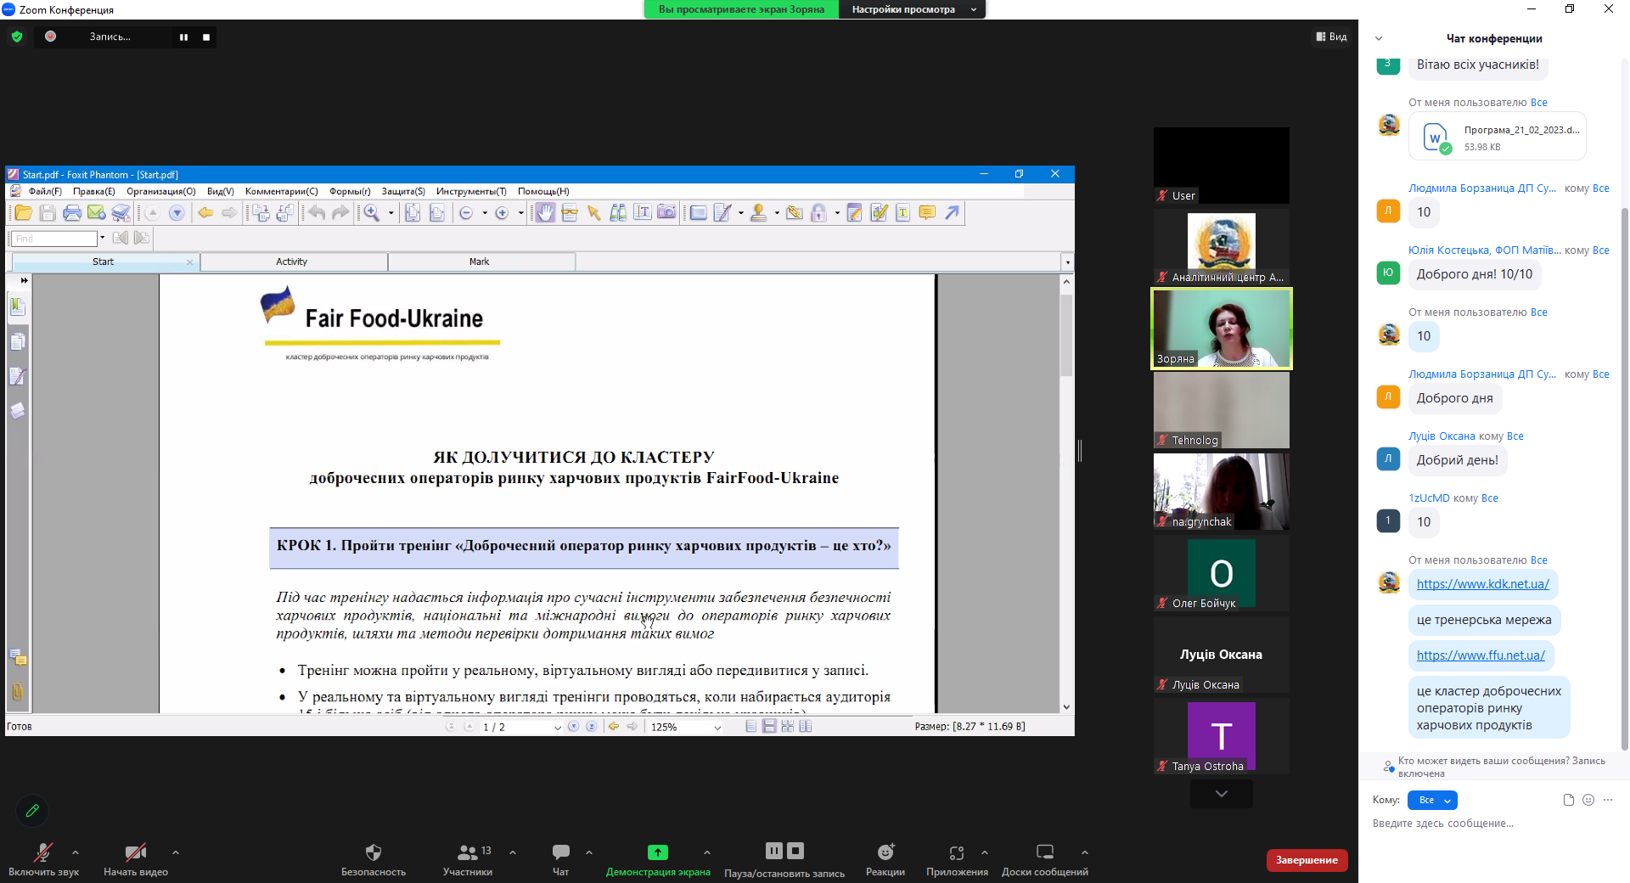Click the emoji icon in chat input
The width and height of the screenshot is (1630, 883).
(x=1588, y=800)
